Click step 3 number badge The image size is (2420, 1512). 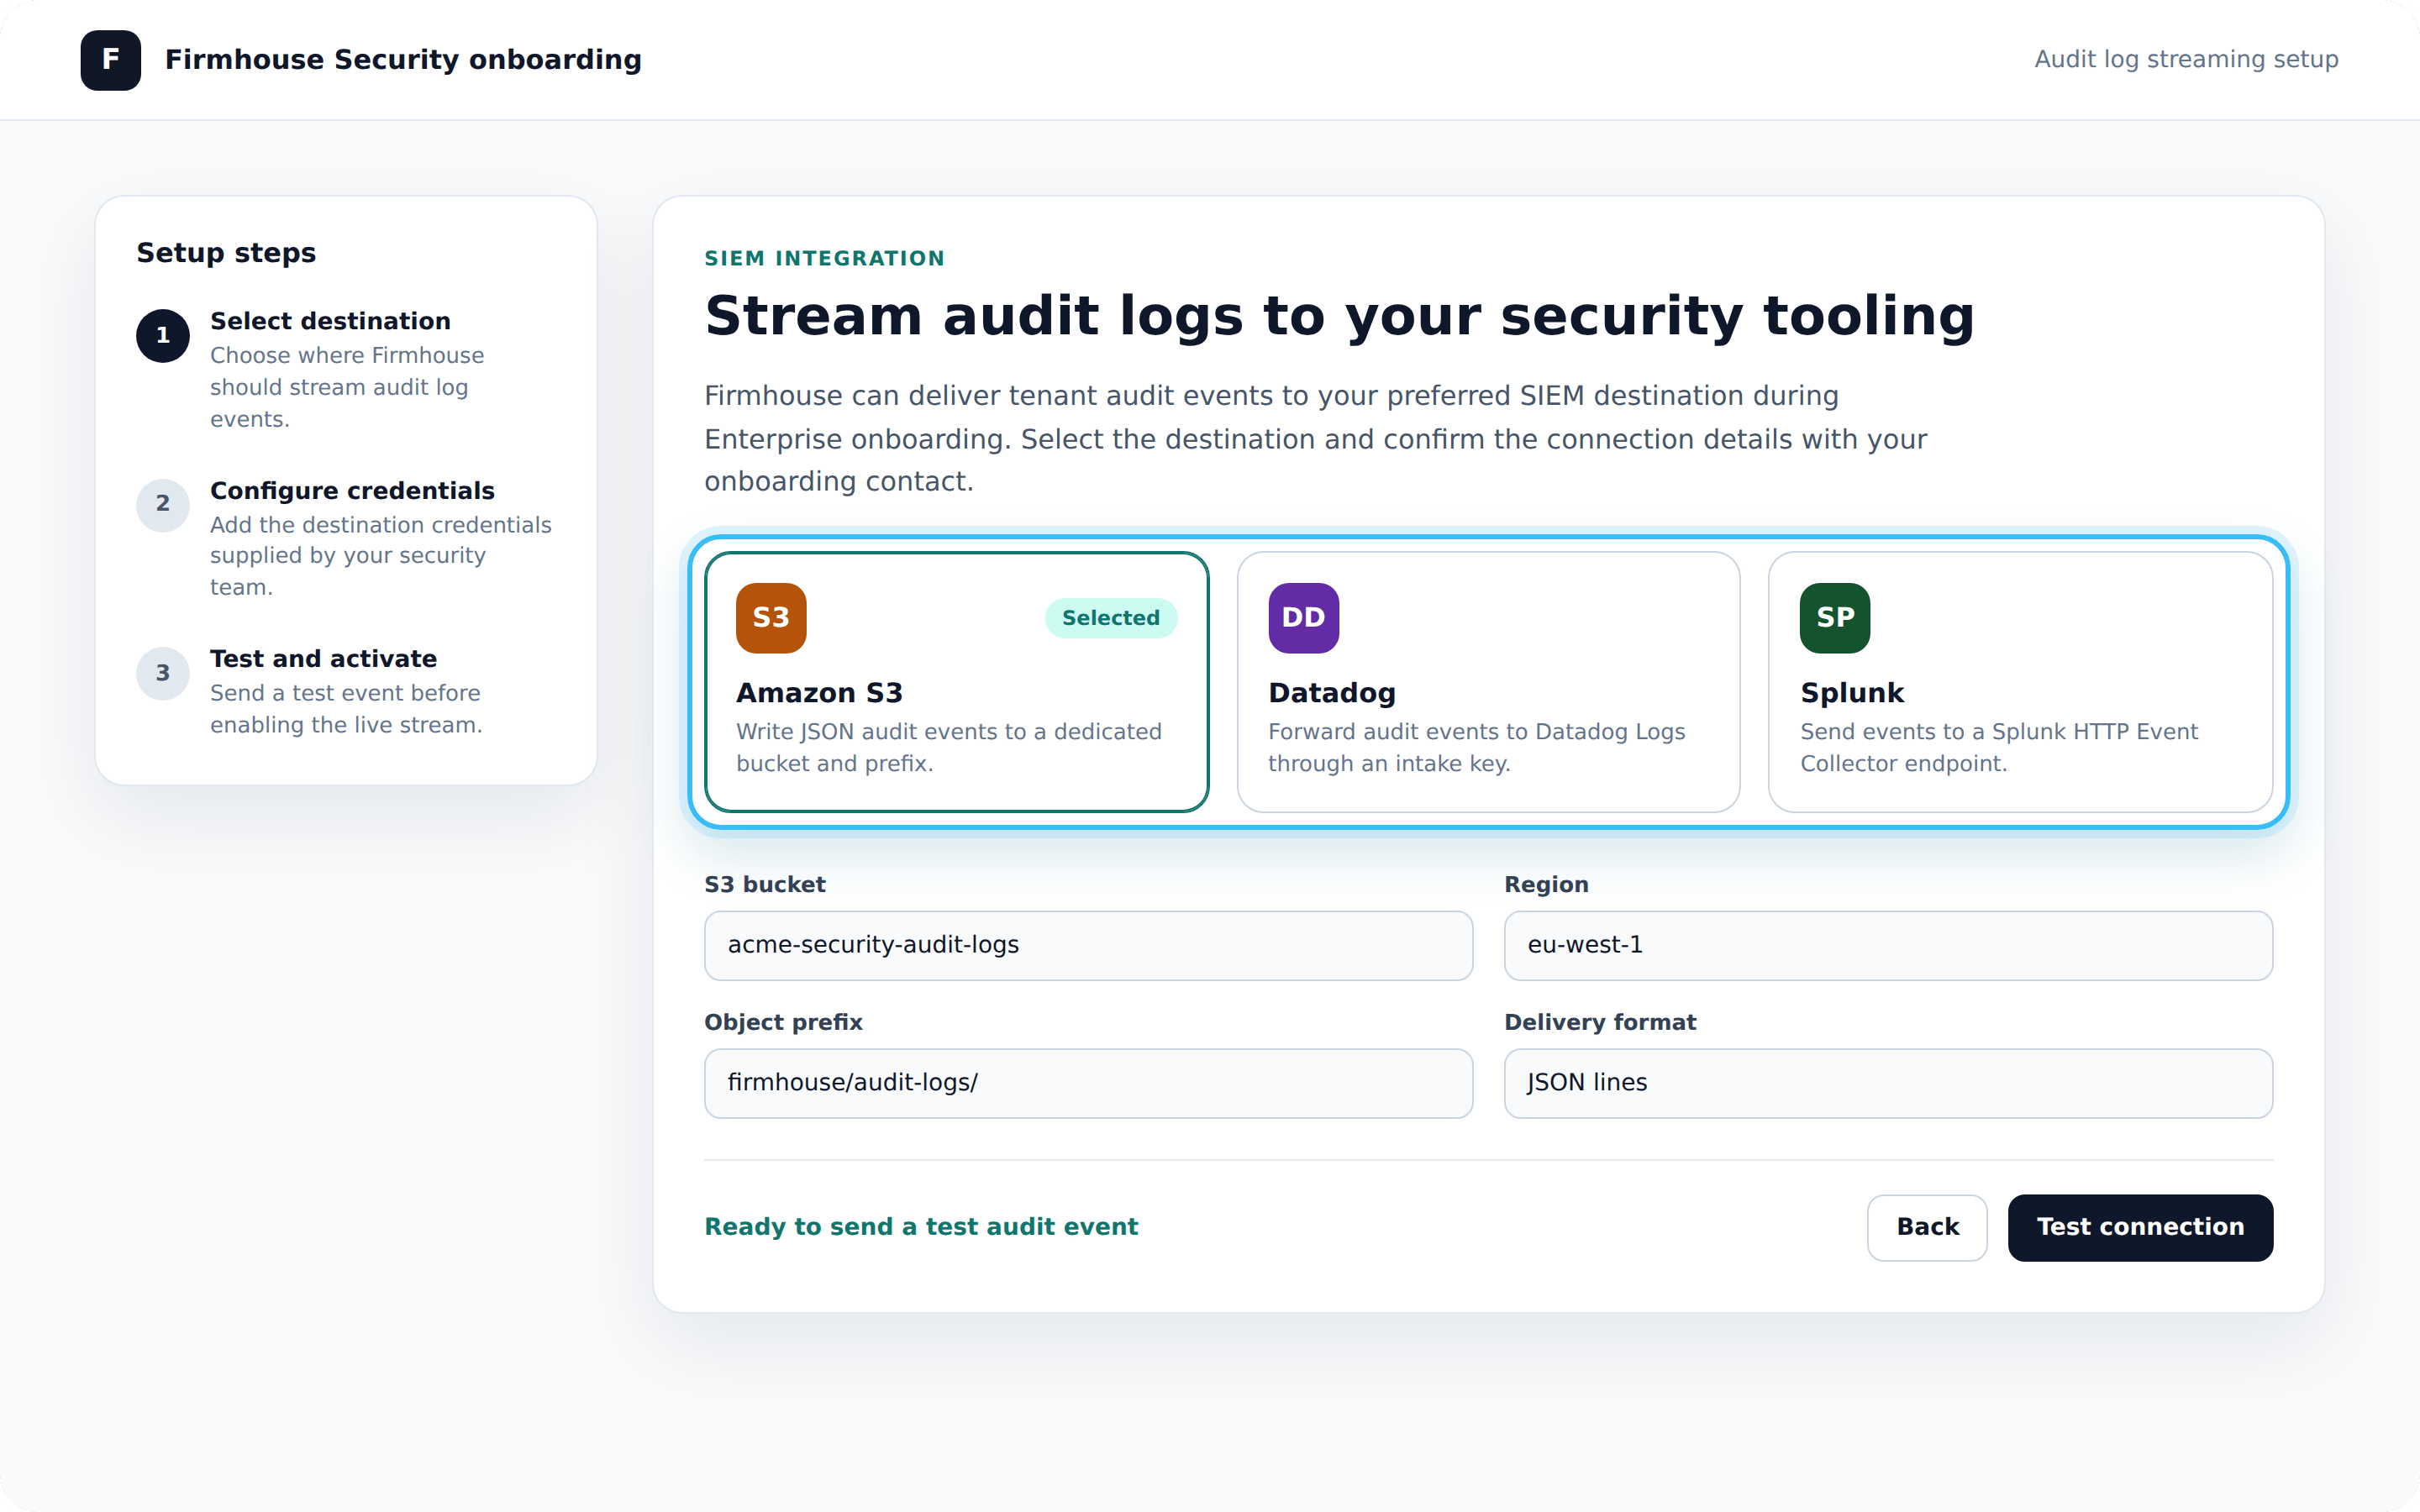coord(163,674)
